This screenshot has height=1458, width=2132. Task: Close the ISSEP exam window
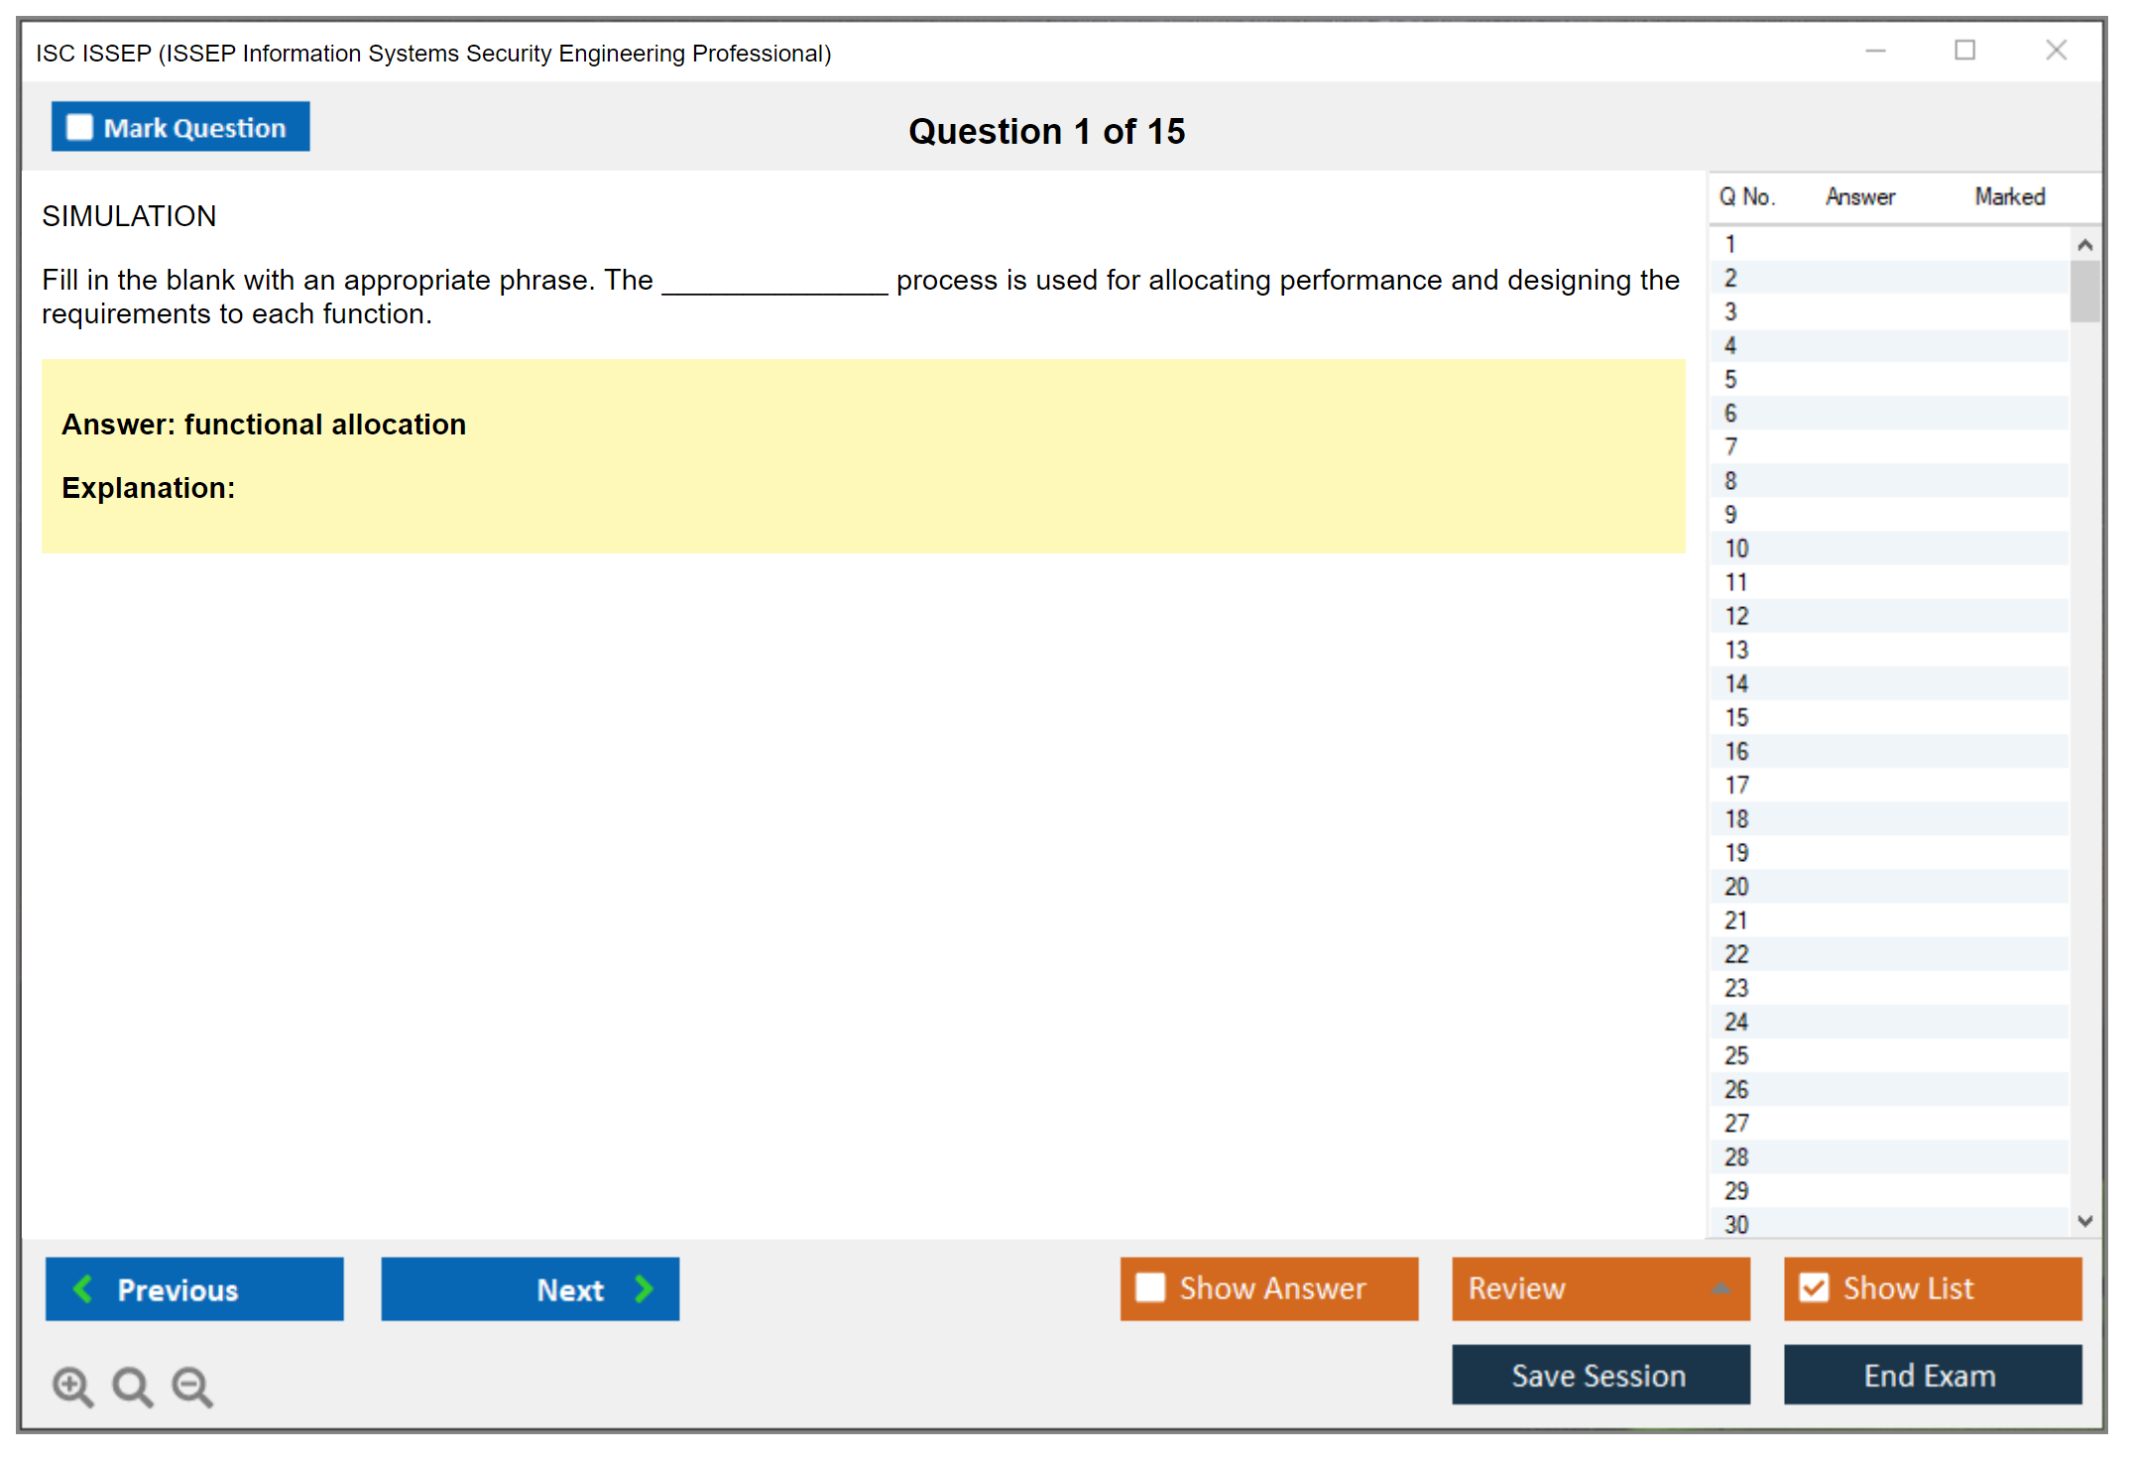click(x=2056, y=51)
